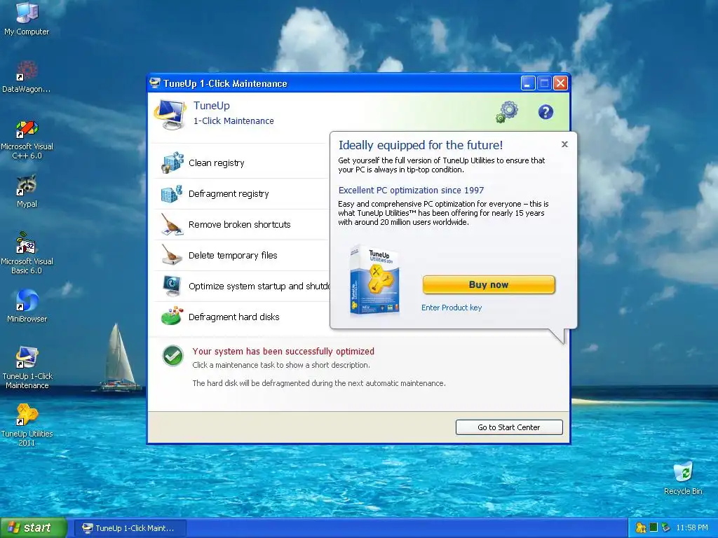The width and height of the screenshot is (718, 538).
Task: Select TuneUp Utilities 2011 desktop shortcut
Action: click(x=27, y=425)
